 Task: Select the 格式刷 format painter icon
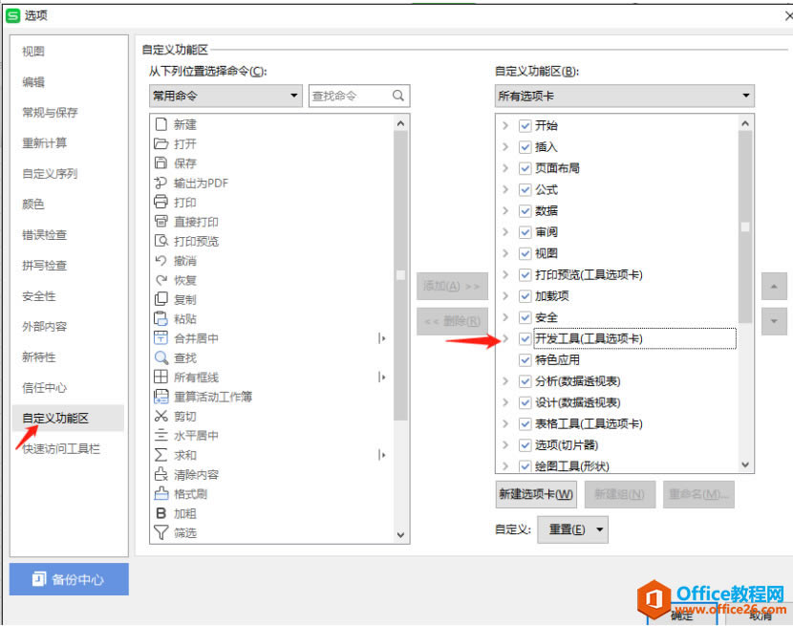(x=161, y=493)
